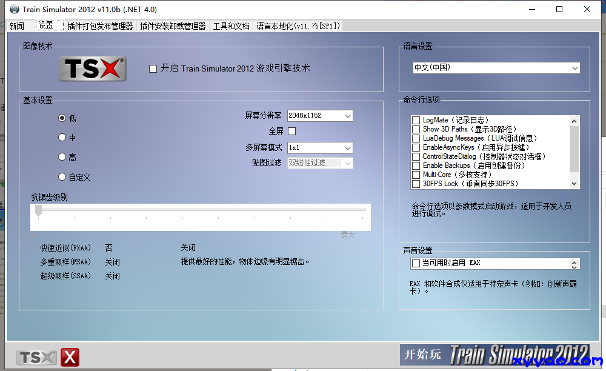Toggle the 全屏 fullscreen checkbox
The image size is (606, 371).
tap(291, 131)
